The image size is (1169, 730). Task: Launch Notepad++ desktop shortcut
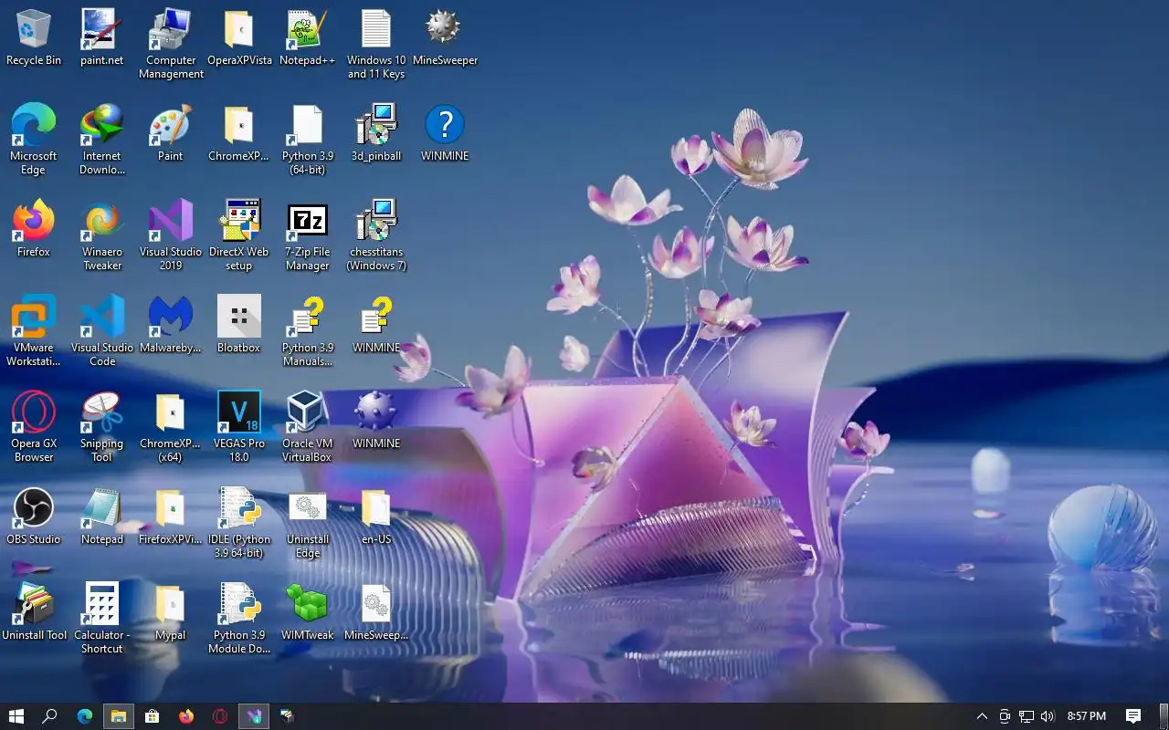point(308,38)
